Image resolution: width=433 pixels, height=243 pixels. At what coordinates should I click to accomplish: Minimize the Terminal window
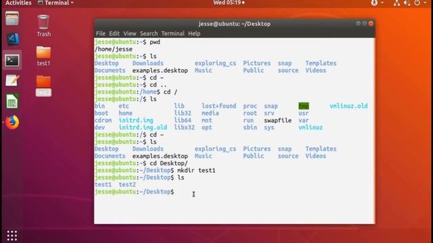pos(358,24)
